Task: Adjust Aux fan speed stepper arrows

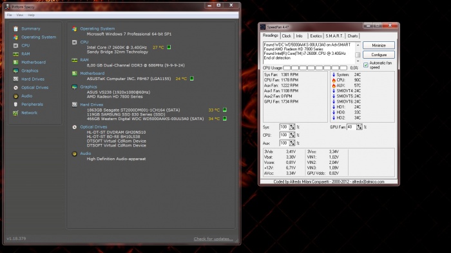Action: [292, 143]
